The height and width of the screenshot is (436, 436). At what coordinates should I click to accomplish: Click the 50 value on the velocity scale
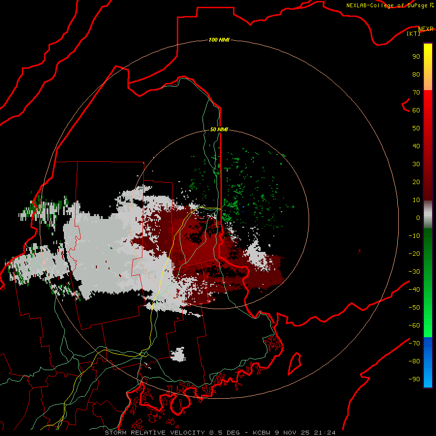tap(416, 128)
